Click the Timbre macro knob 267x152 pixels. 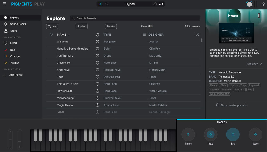pos(188,134)
